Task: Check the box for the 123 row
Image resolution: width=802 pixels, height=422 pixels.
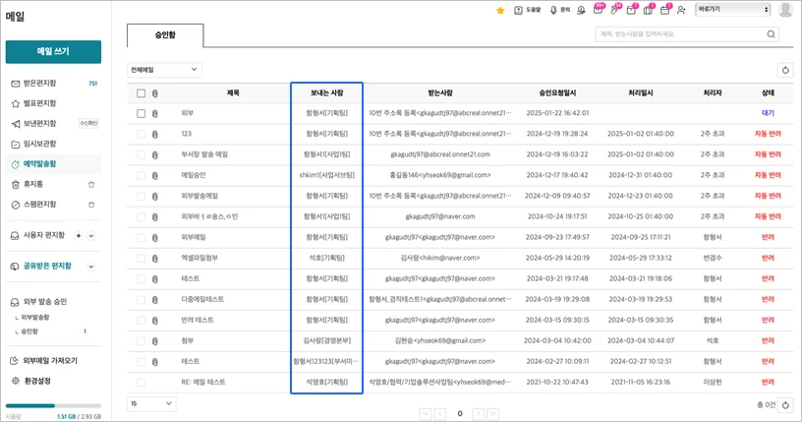Action: coord(142,134)
